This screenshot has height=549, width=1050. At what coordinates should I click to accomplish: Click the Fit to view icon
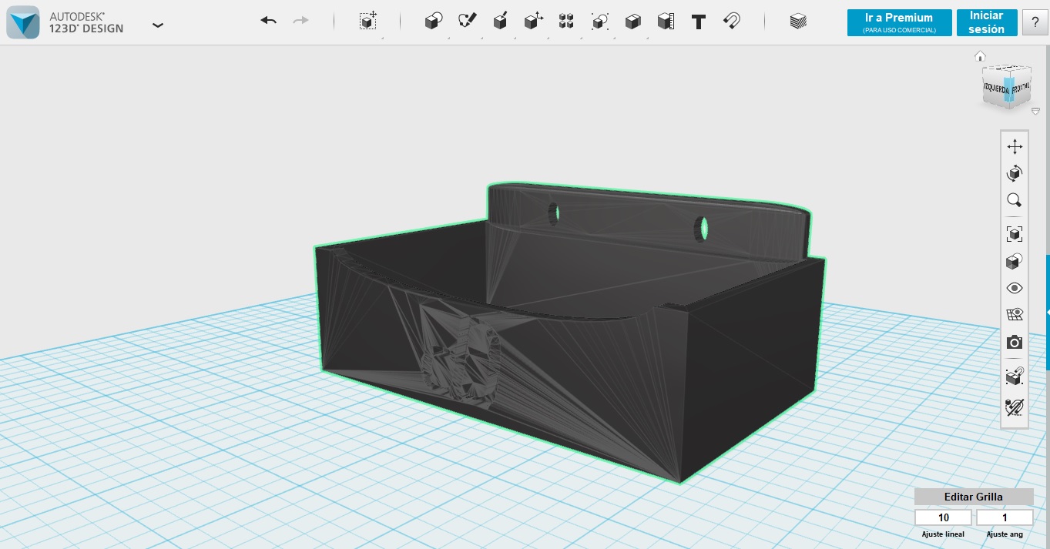tap(1015, 234)
